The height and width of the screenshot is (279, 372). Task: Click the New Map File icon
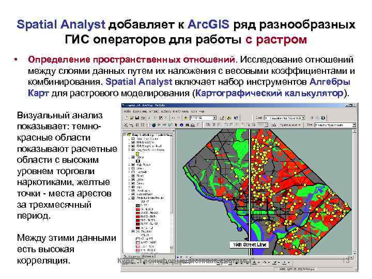click(x=126, y=118)
